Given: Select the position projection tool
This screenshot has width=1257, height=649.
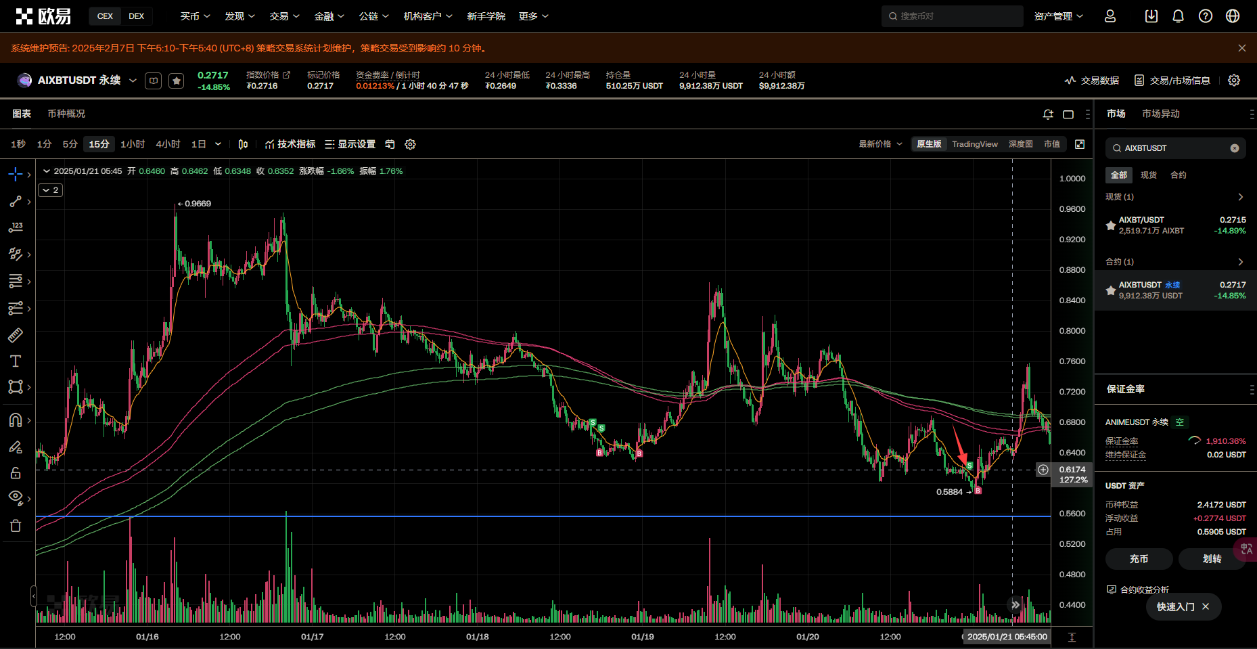Looking at the screenshot, I should click(x=15, y=308).
